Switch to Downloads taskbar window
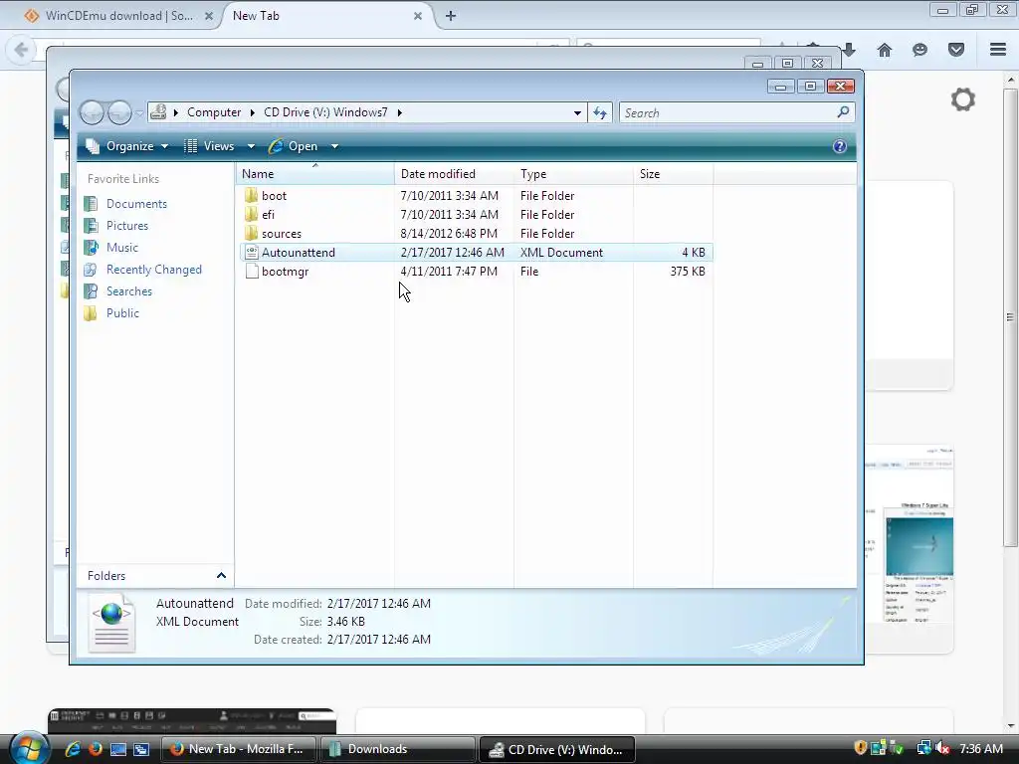1019x764 pixels. [398, 749]
